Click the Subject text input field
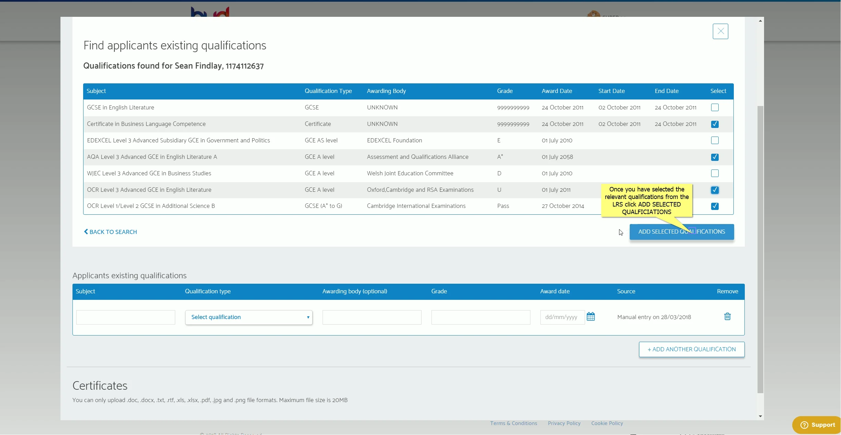The height and width of the screenshot is (435, 841). [125, 317]
